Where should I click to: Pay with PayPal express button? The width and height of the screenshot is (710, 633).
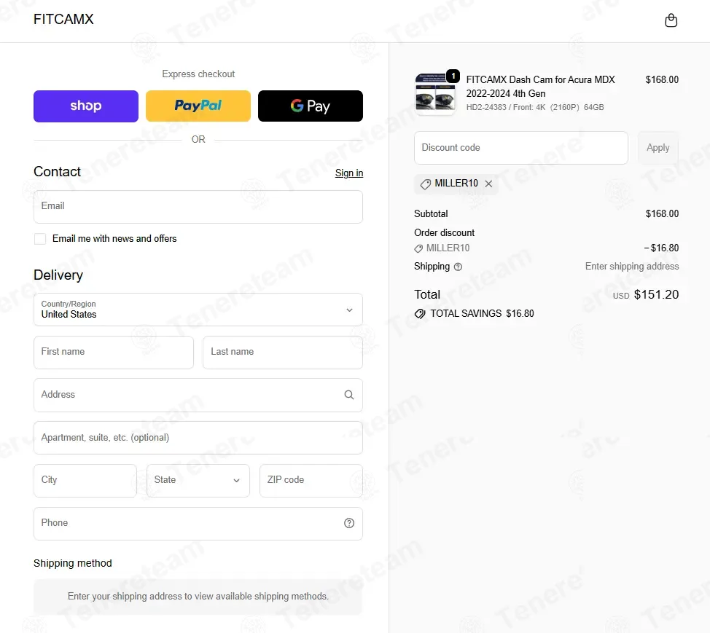point(198,106)
